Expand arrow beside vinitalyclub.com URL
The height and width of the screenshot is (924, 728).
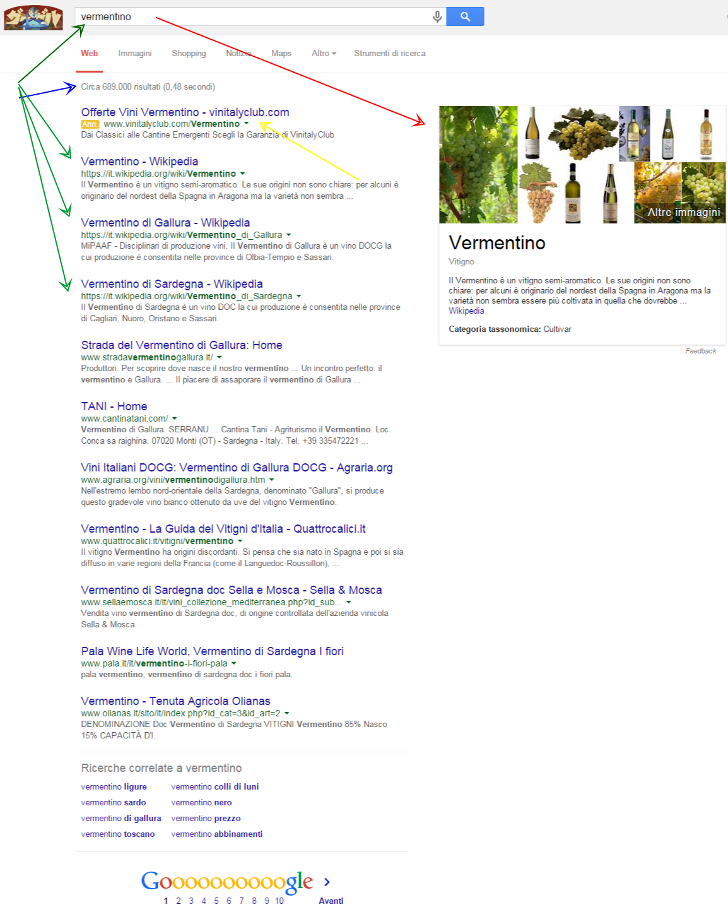(247, 124)
